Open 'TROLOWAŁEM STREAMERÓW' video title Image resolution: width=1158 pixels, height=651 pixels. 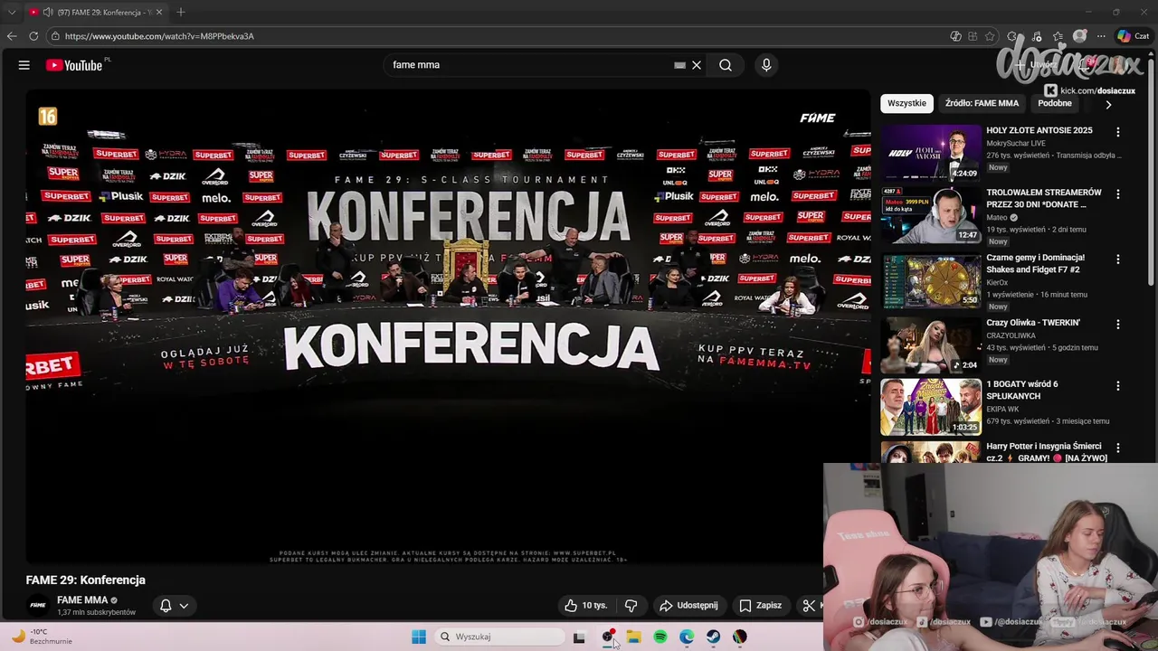click(x=1044, y=198)
